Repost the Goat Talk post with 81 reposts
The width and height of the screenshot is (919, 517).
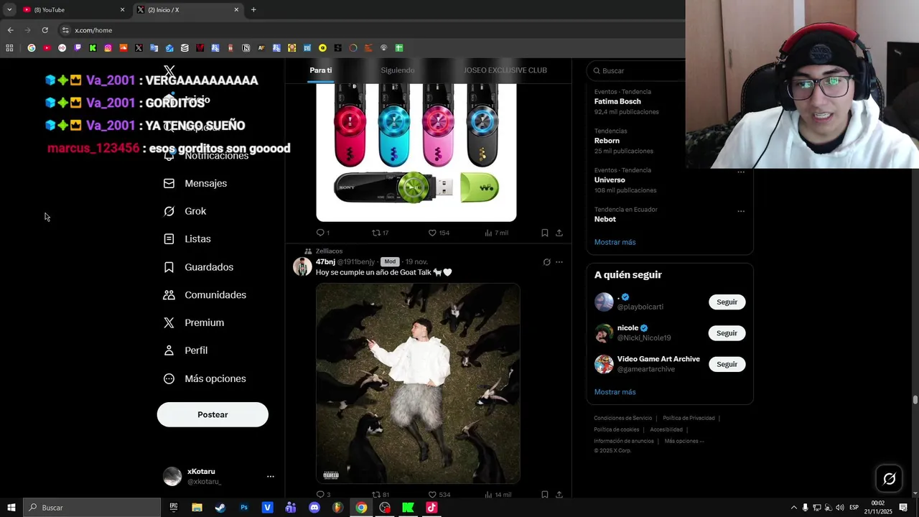(x=375, y=494)
